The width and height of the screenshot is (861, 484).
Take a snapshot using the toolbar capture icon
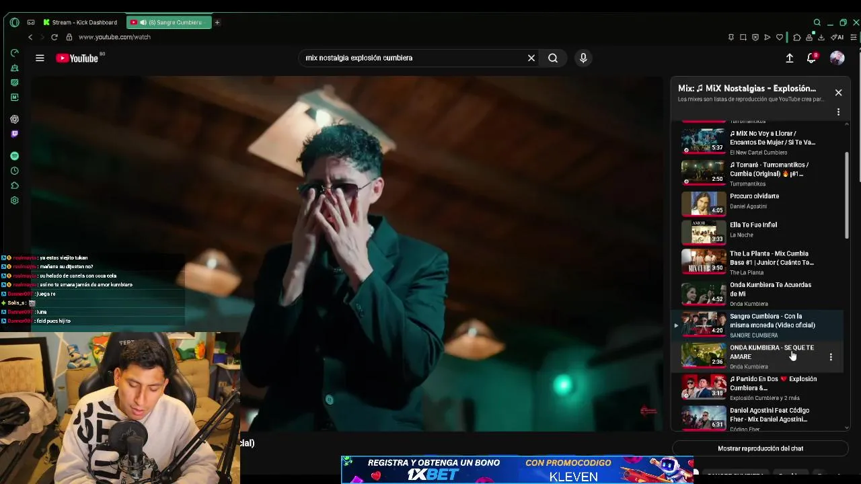pyautogui.click(x=743, y=37)
